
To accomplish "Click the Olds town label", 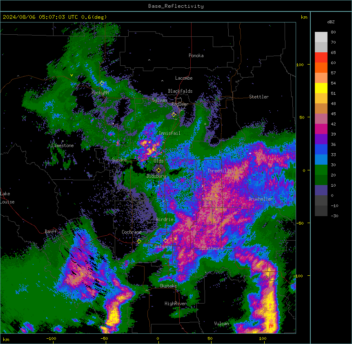I will click(x=158, y=161).
